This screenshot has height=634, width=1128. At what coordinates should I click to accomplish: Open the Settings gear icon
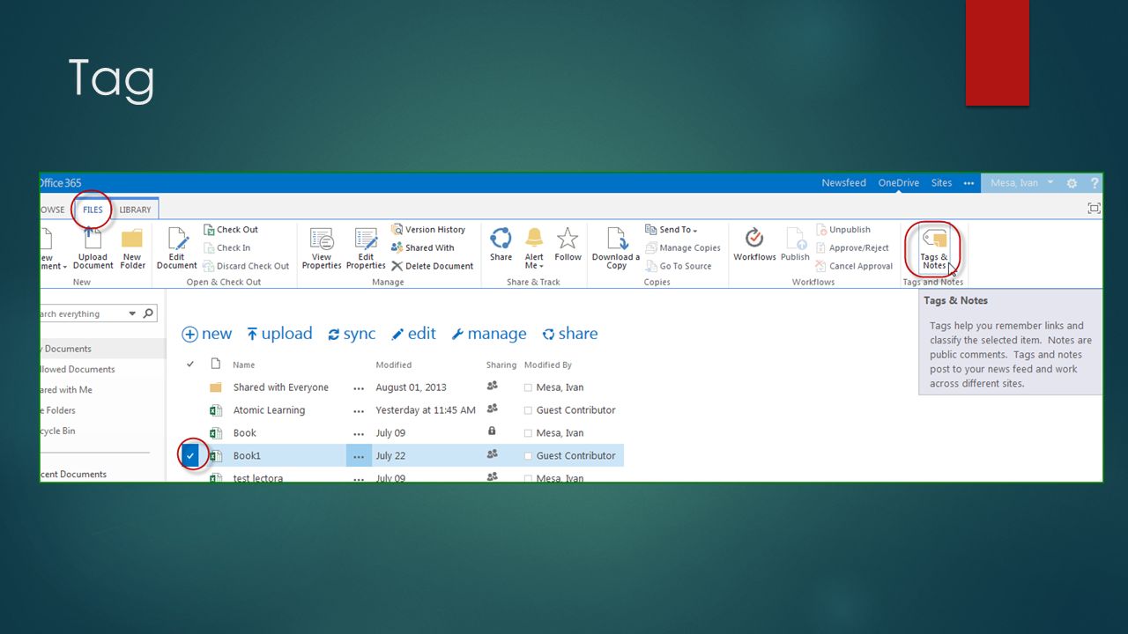click(x=1072, y=183)
